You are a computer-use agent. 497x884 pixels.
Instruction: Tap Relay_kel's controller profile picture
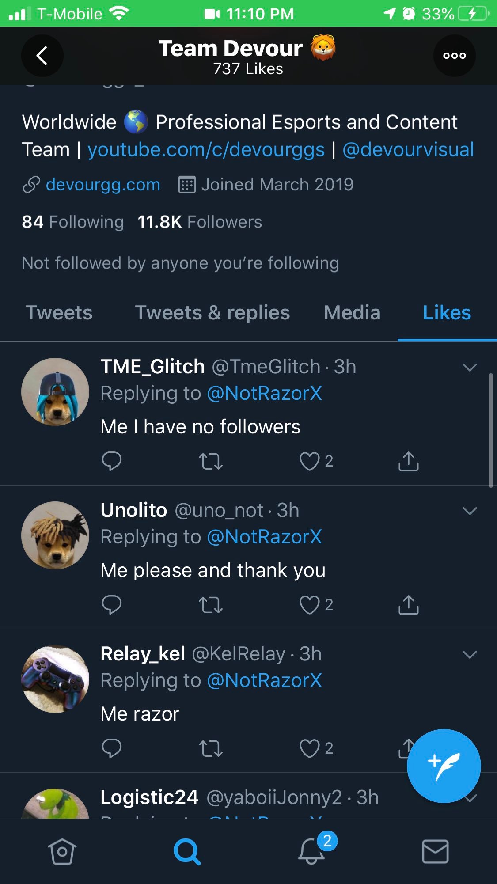tap(55, 679)
